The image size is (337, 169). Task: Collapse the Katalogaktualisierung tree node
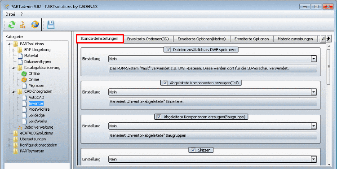click(x=13, y=68)
